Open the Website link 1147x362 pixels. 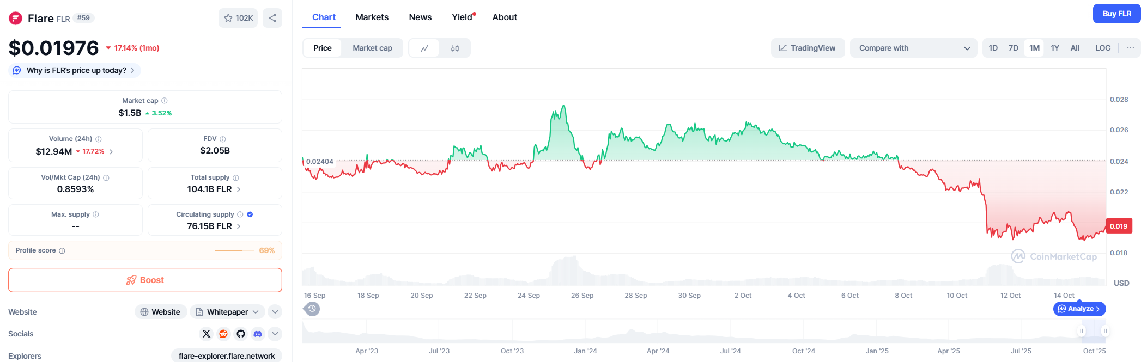pos(161,312)
